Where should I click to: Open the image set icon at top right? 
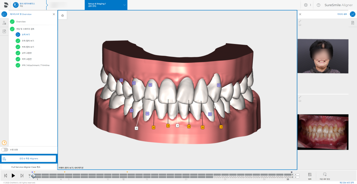[353, 14]
